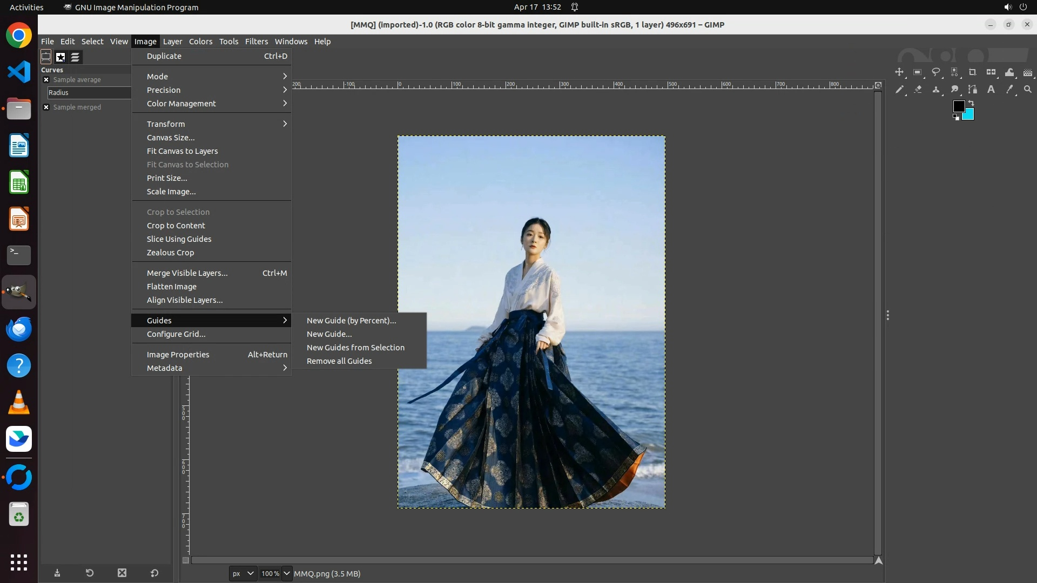Toggle the Sample merged checkbox
This screenshot has height=583, width=1037.
[x=46, y=107]
